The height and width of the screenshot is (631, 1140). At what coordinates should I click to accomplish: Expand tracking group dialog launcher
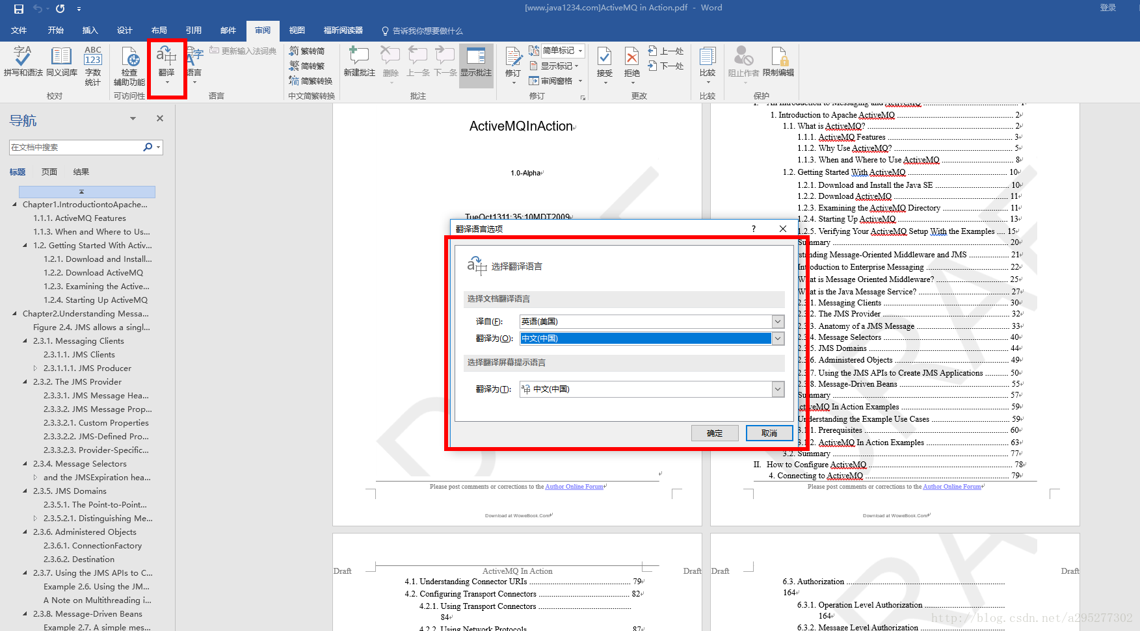(583, 97)
